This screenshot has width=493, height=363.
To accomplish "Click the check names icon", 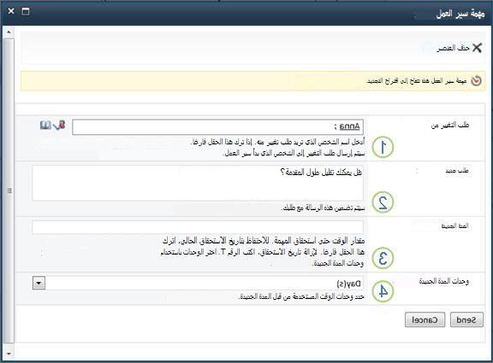I will click(x=59, y=126).
